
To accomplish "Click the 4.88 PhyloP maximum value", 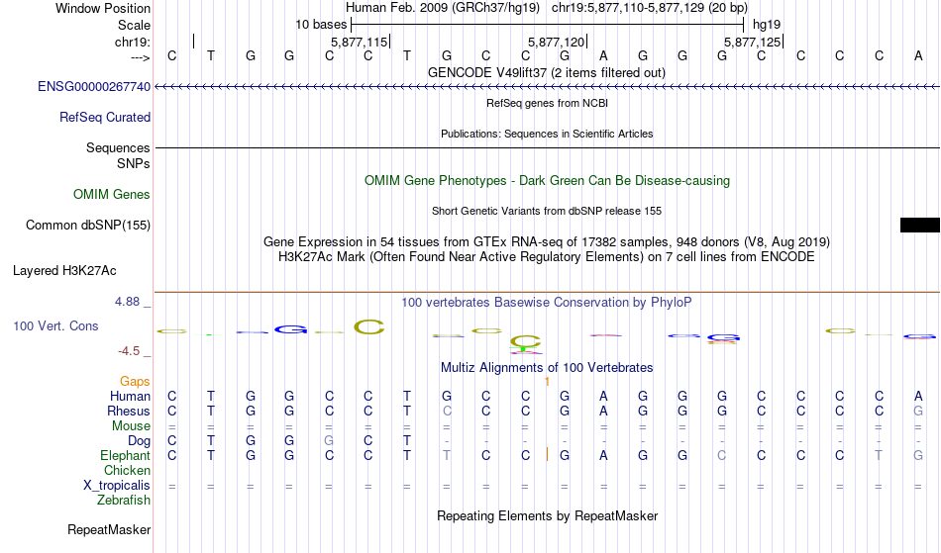I will pos(127,302).
